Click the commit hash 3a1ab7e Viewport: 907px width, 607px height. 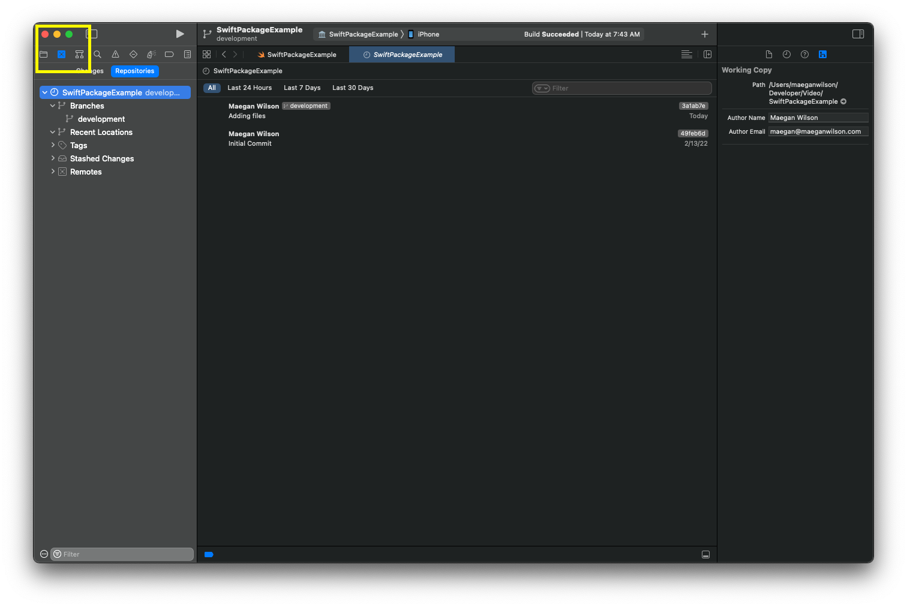pos(693,106)
